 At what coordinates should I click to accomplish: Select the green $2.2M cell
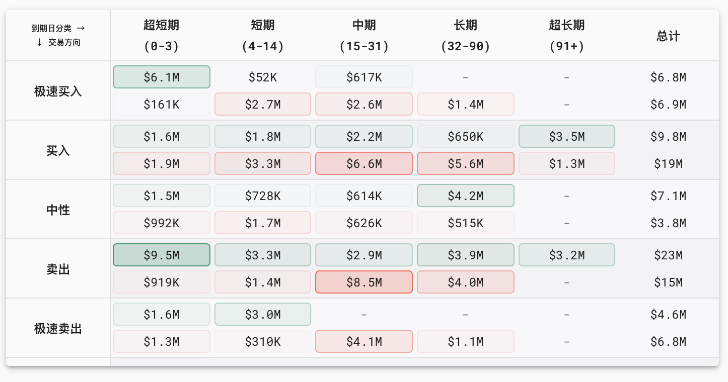(x=364, y=136)
